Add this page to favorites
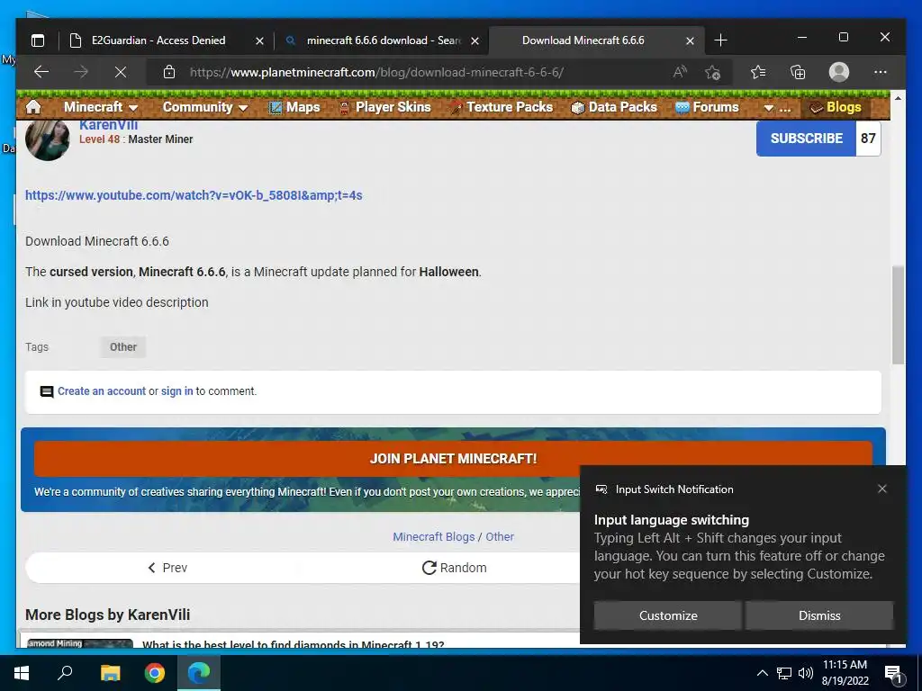 pyautogui.click(x=713, y=72)
